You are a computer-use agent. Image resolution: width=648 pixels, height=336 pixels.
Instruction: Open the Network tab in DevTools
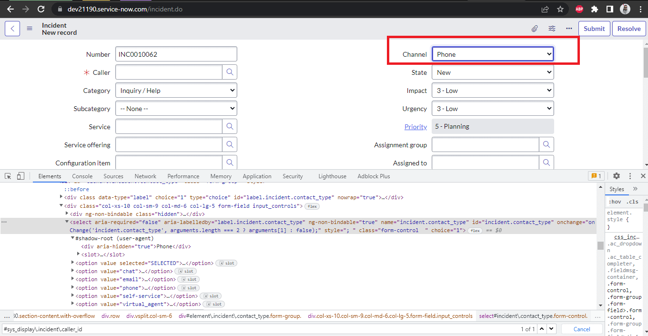145,176
